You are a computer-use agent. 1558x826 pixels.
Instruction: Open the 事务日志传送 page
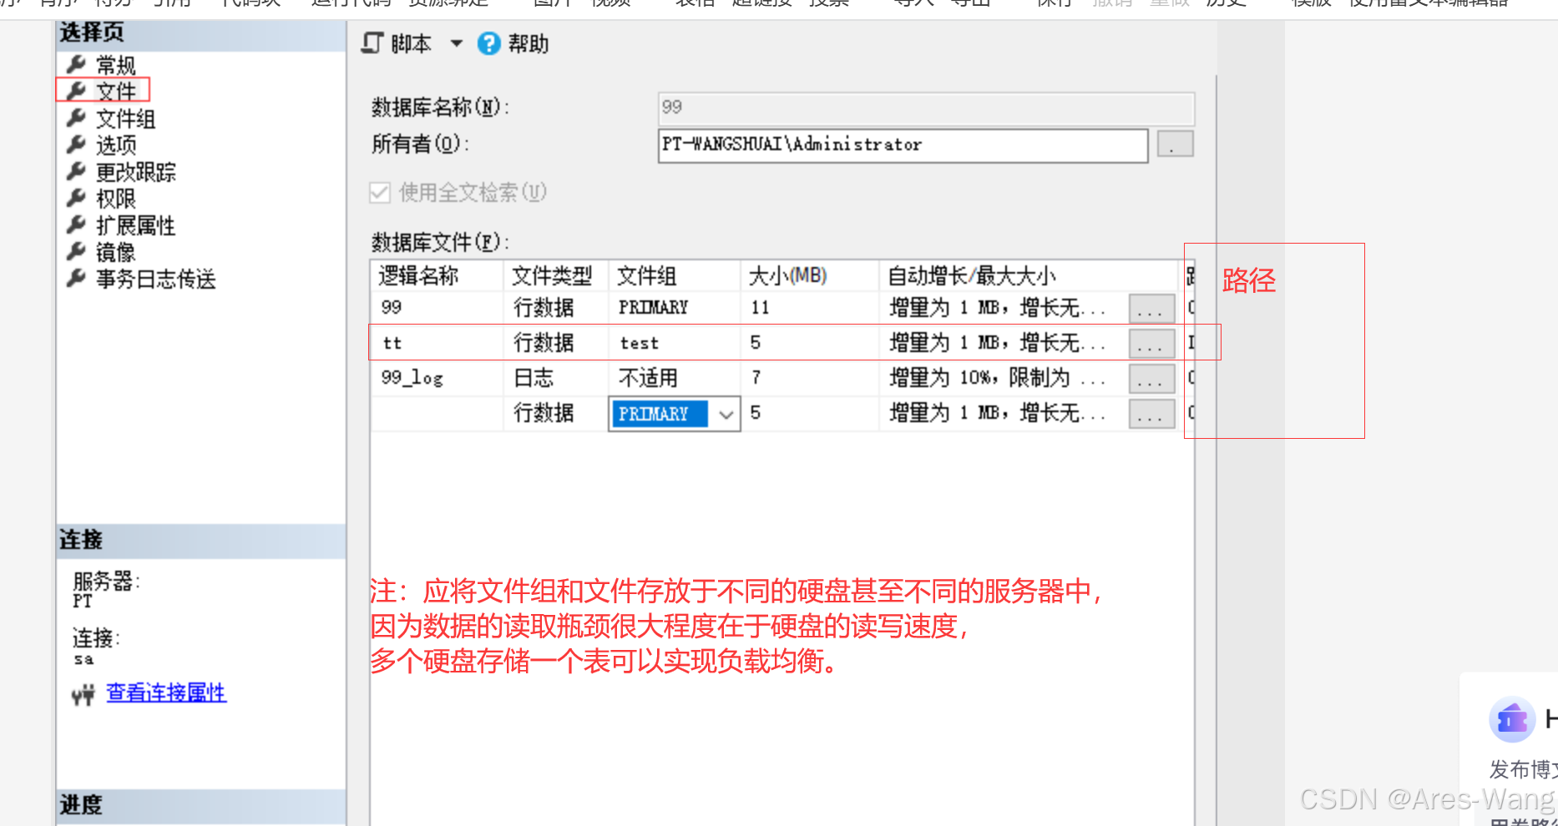155,279
